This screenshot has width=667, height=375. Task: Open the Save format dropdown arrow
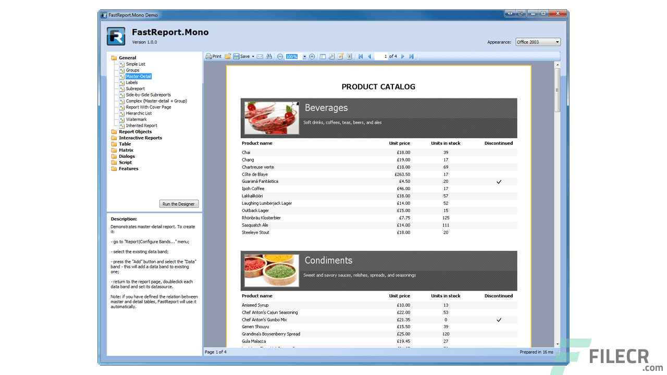(x=252, y=56)
